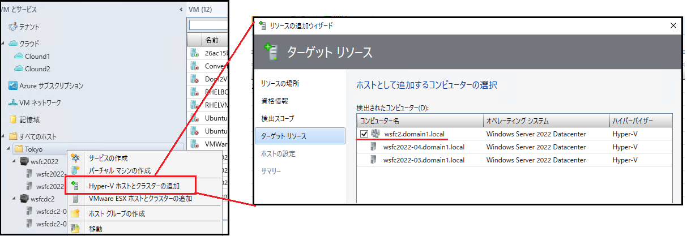This screenshot has height=236, width=687.
Task: Click the wsfcdc2 cluster icon
Action: pyautogui.click(x=24, y=199)
